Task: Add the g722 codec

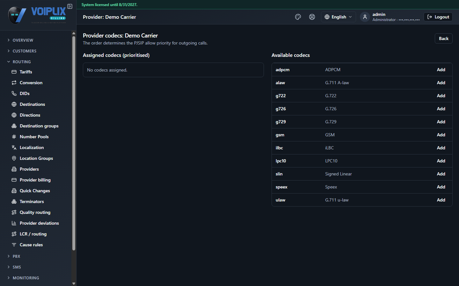Action: click(x=441, y=96)
